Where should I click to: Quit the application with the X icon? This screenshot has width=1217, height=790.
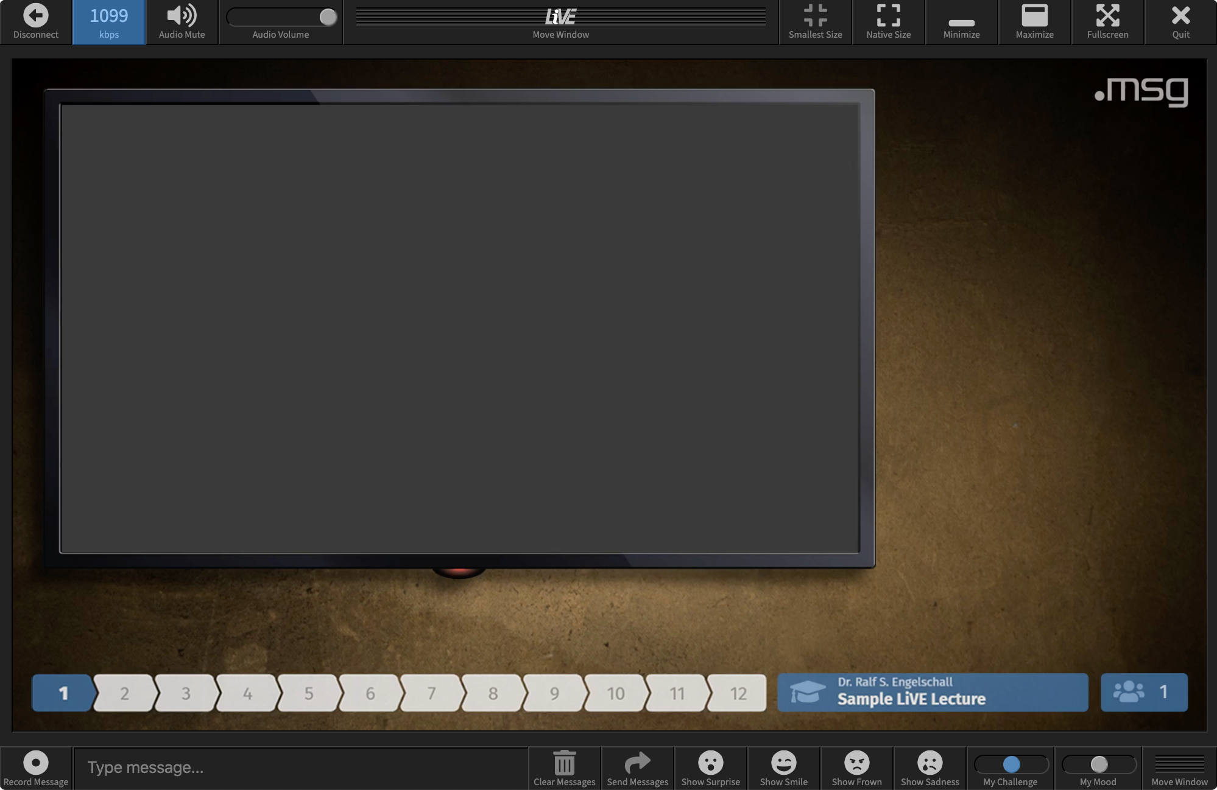click(1180, 16)
